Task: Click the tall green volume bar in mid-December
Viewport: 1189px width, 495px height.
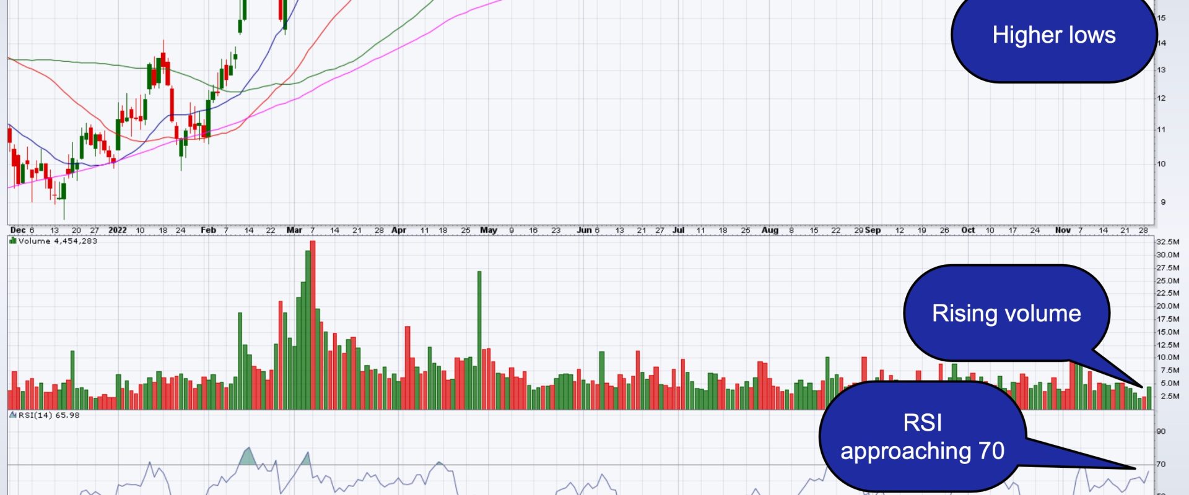Action: [x=72, y=380]
